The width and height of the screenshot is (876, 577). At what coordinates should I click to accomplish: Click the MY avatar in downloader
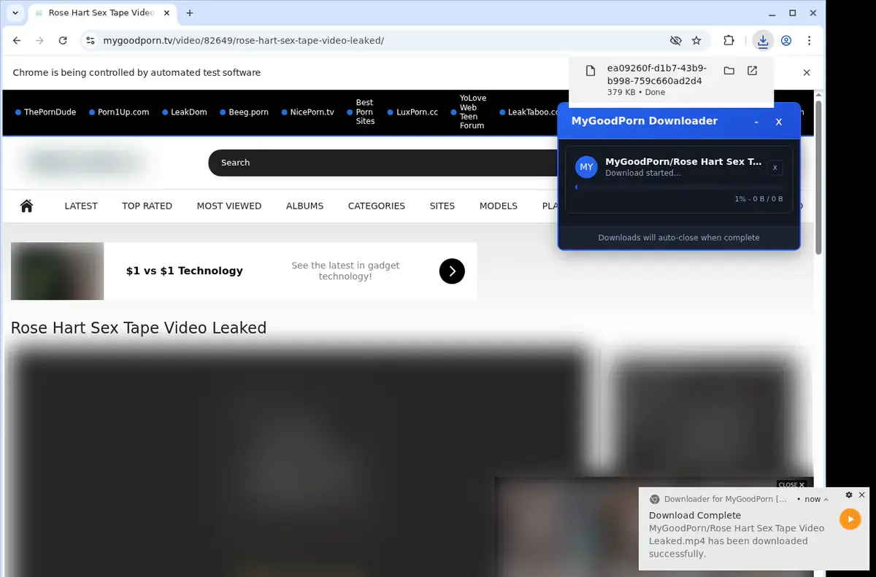[586, 167]
